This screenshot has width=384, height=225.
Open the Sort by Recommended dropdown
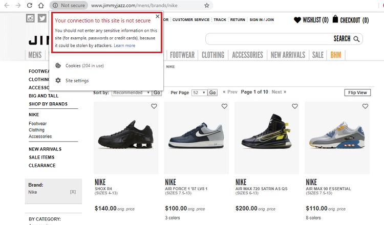[131, 93]
